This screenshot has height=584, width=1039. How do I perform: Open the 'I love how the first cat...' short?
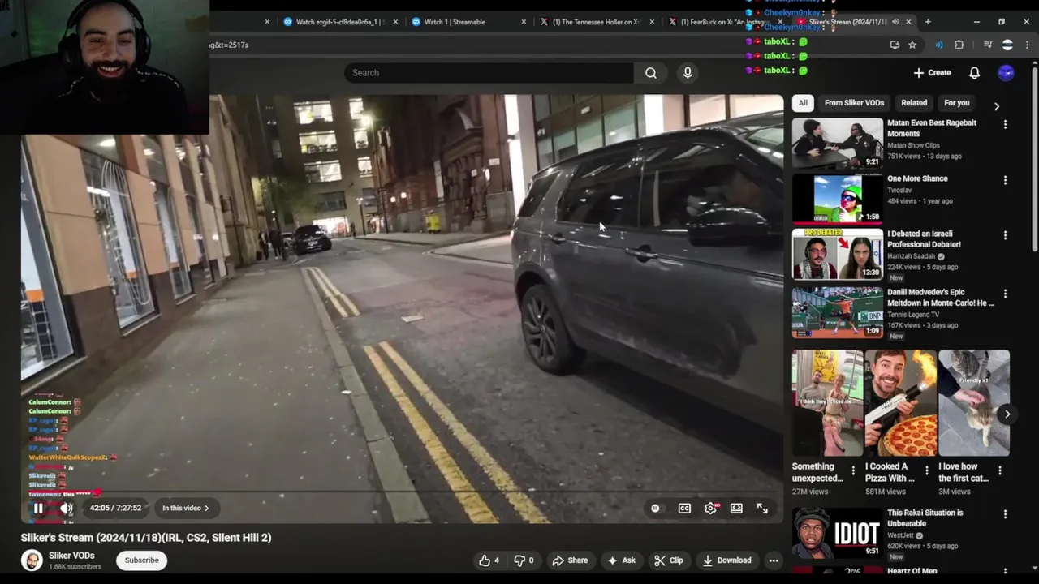pyautogui.click(x=974, y=403)
